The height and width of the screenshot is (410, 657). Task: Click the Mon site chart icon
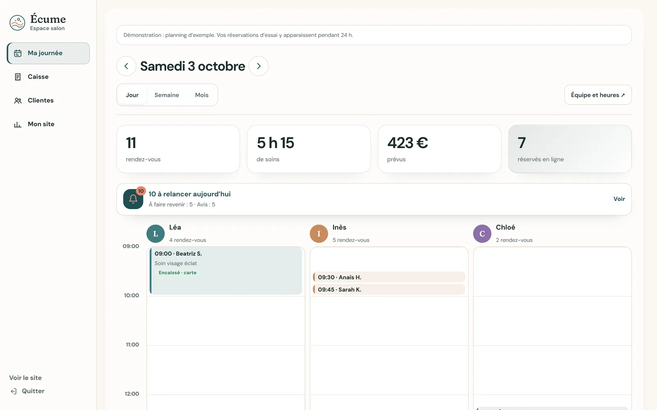click(x=18, y=124)
